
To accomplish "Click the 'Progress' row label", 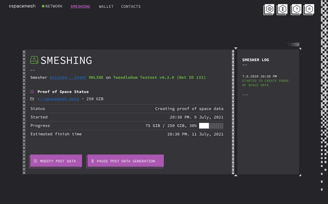I will click(40, 126).
